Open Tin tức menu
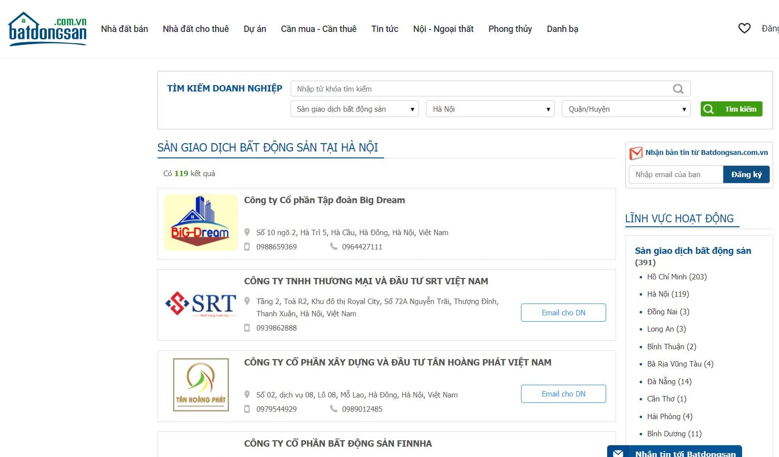Viewport: 779px width, 457px height. 385,29
